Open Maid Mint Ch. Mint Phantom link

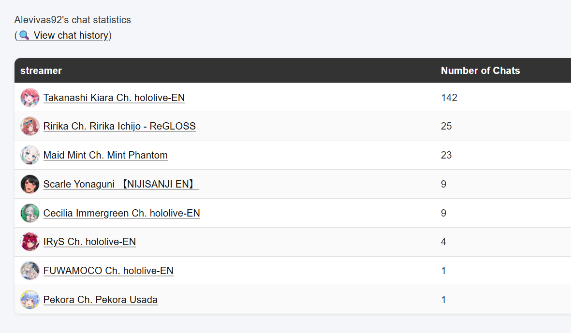(105, 155)
